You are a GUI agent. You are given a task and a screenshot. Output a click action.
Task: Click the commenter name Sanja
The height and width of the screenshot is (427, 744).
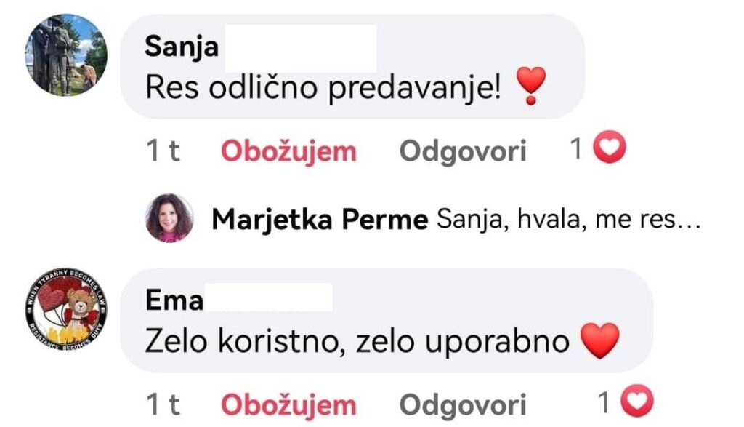[x=182, y=47]
